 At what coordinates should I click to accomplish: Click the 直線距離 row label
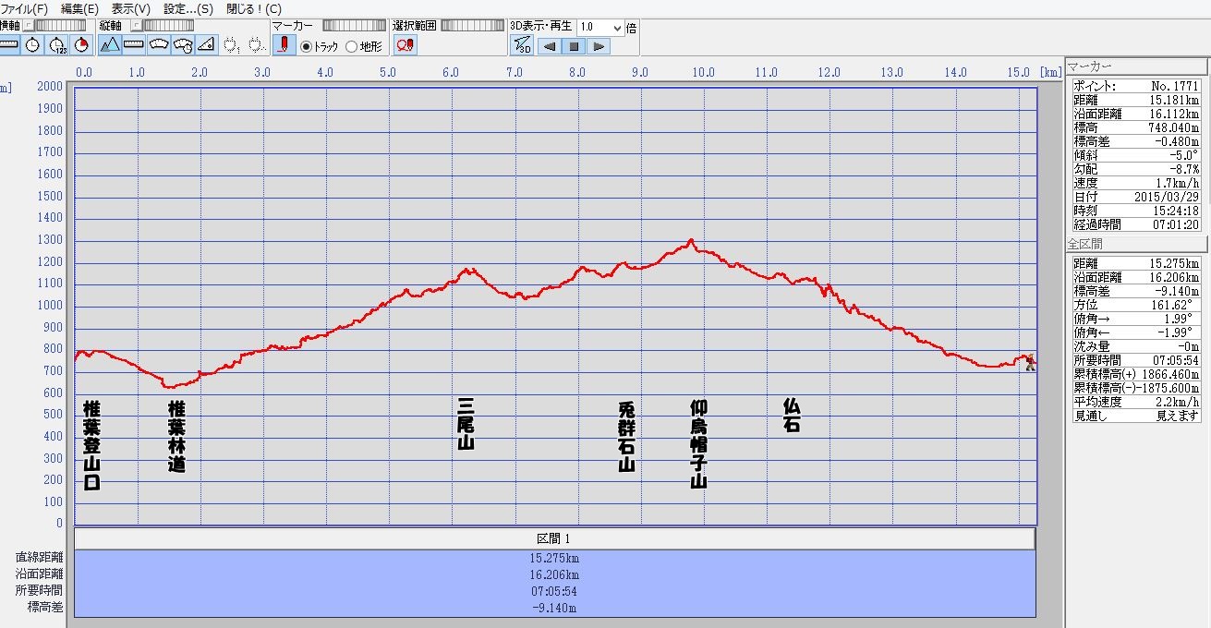pyautogui.click(x=39, y=558)
